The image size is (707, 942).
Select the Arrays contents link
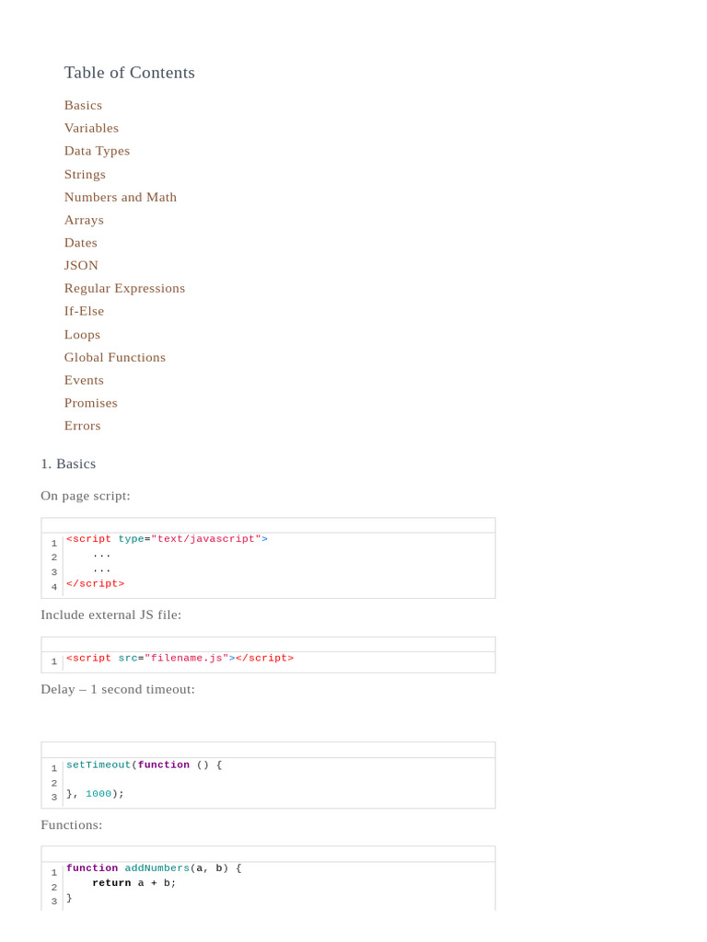pyautogui.click(x=84, y=220)
